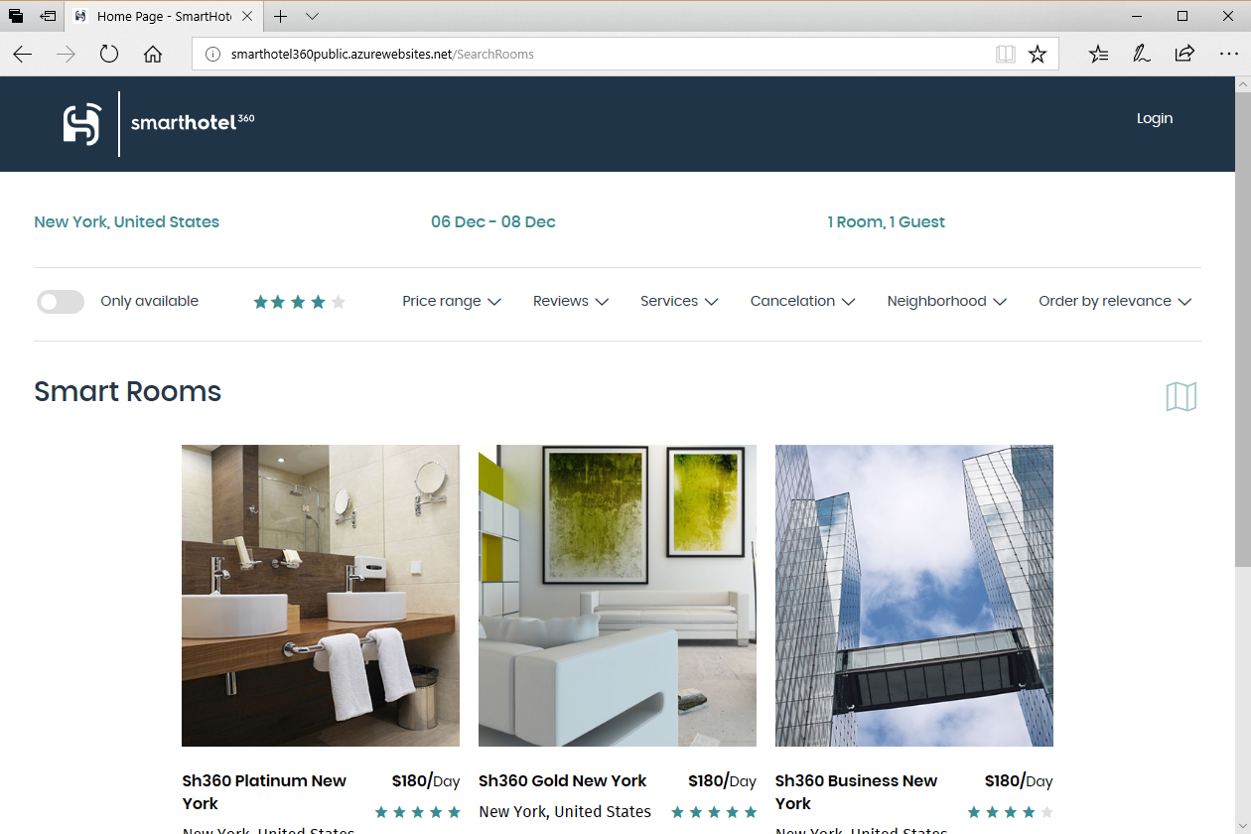Screen dimensions: 1251x834
Task: Set these tabs aside icon
Action: [x=48, y=17]
